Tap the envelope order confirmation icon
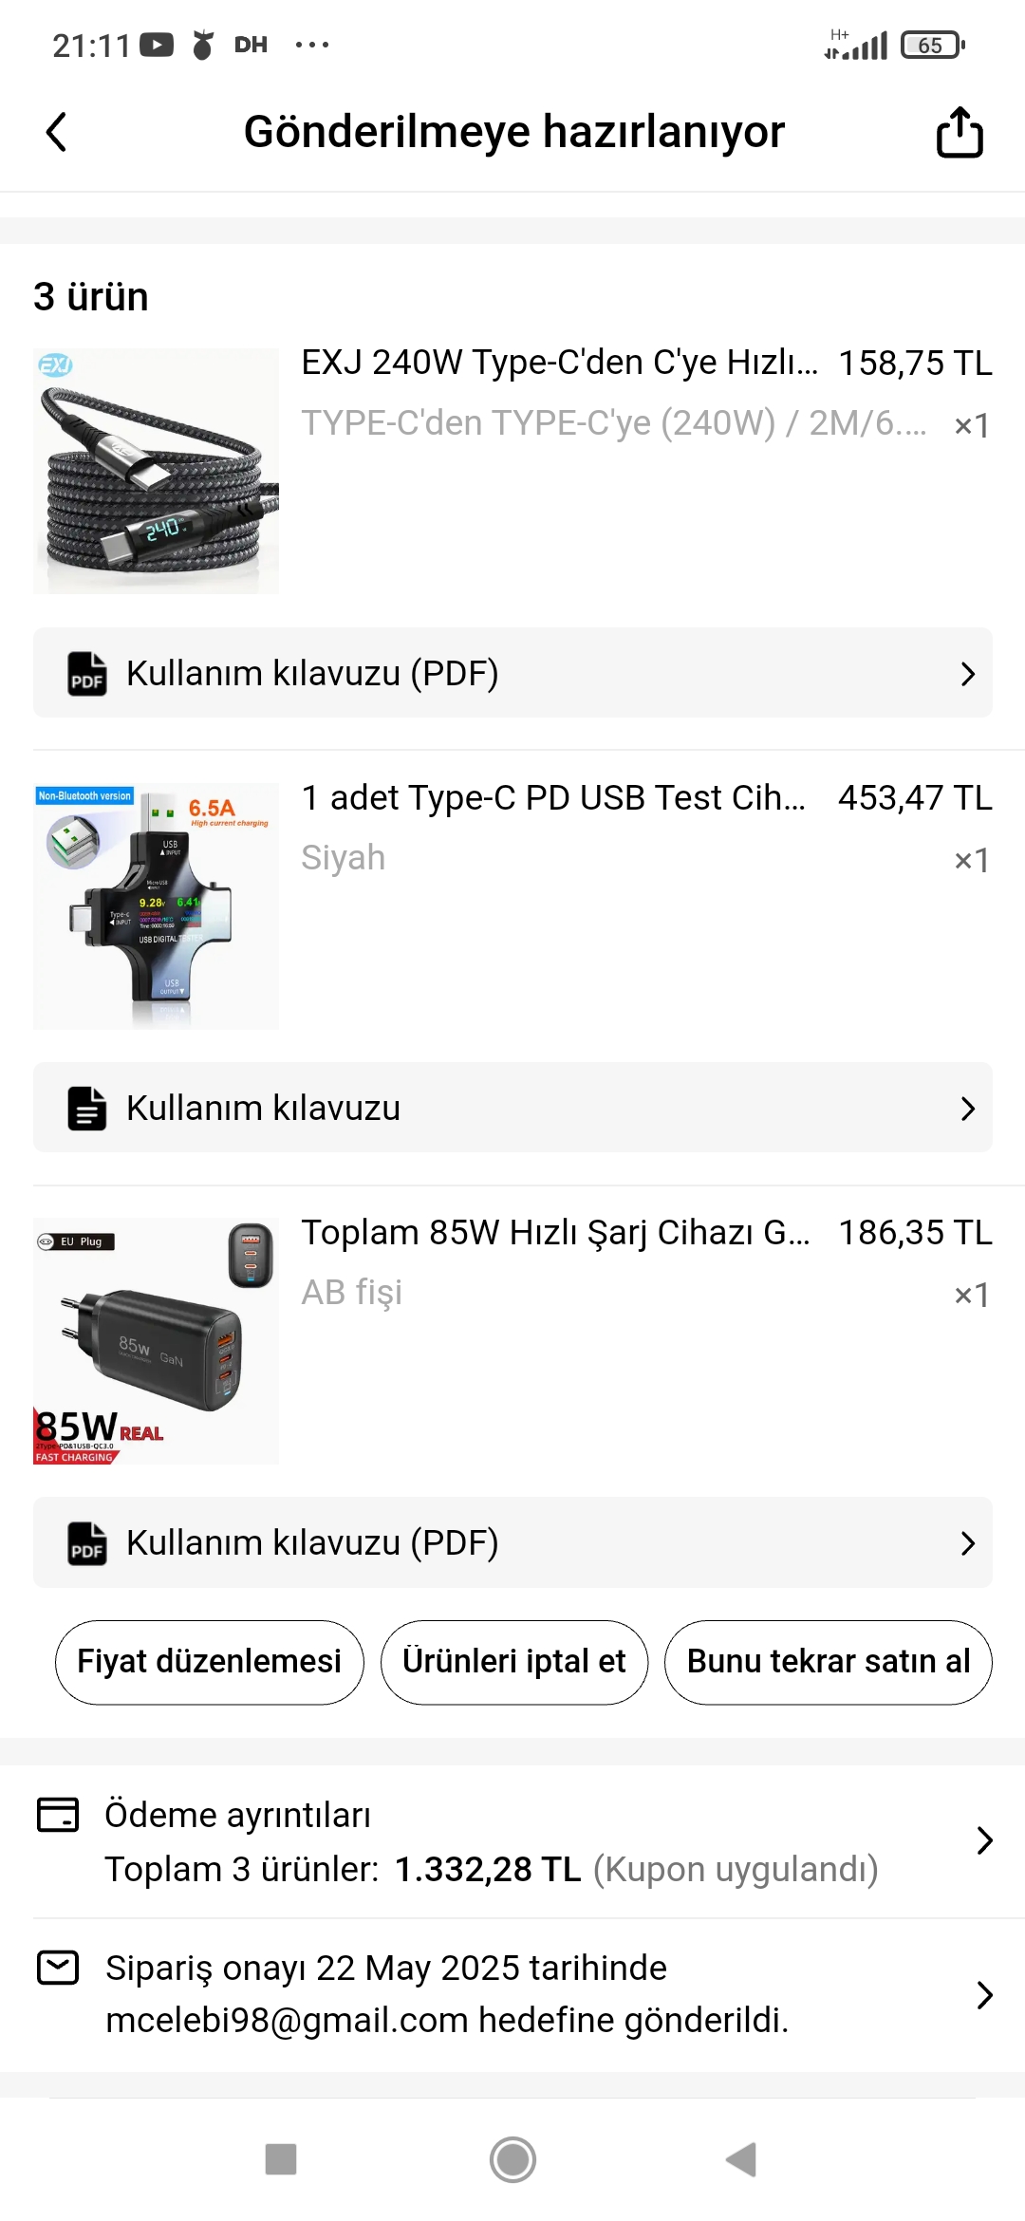This screenshot has height=2221, width=1025. 58,1968
